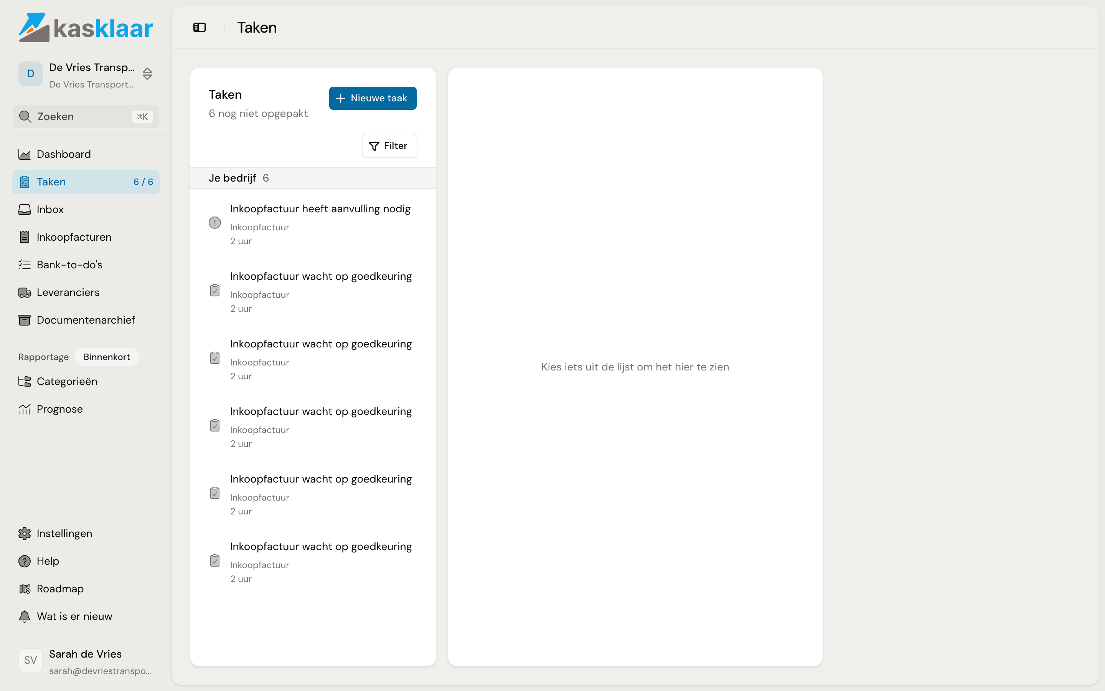1105x691 pixels.
Task: Click the De Vries Transport avatar
Action: [31, 74]
